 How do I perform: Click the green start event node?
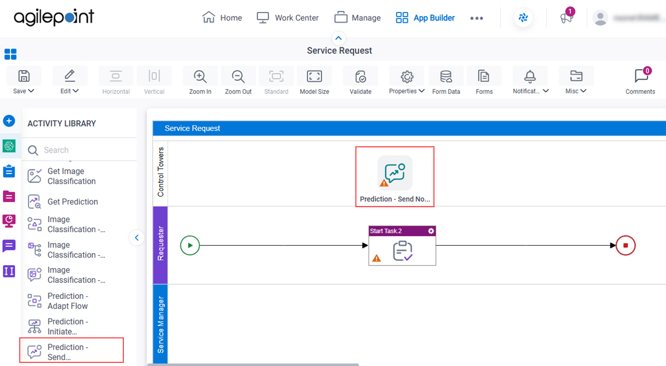click(190, 245)
